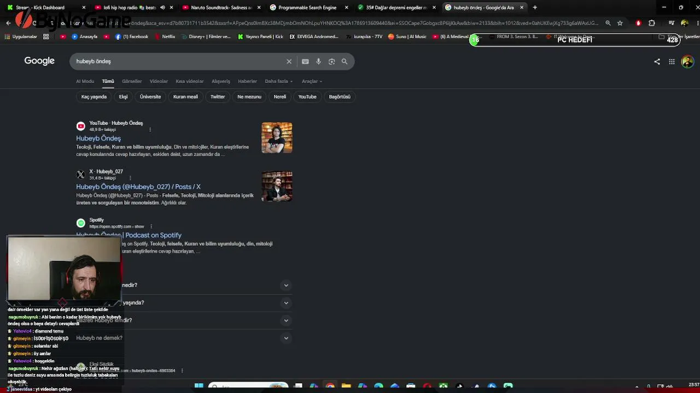Screen dimensions: 700x393
Task: Mute the lofi hip hop radio tab audio
Action: (162, 8)
